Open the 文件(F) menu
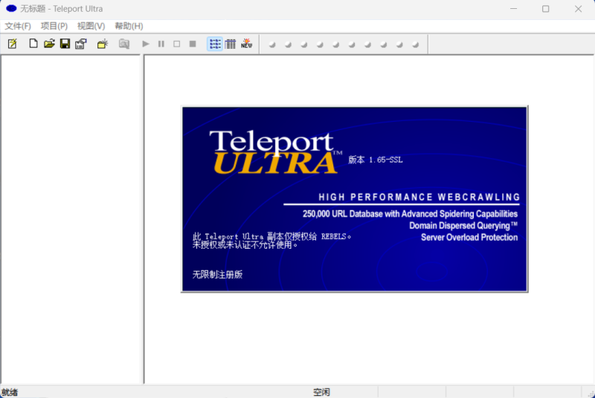The width and height of the screenshot is (595, 398). click(18, 26)
